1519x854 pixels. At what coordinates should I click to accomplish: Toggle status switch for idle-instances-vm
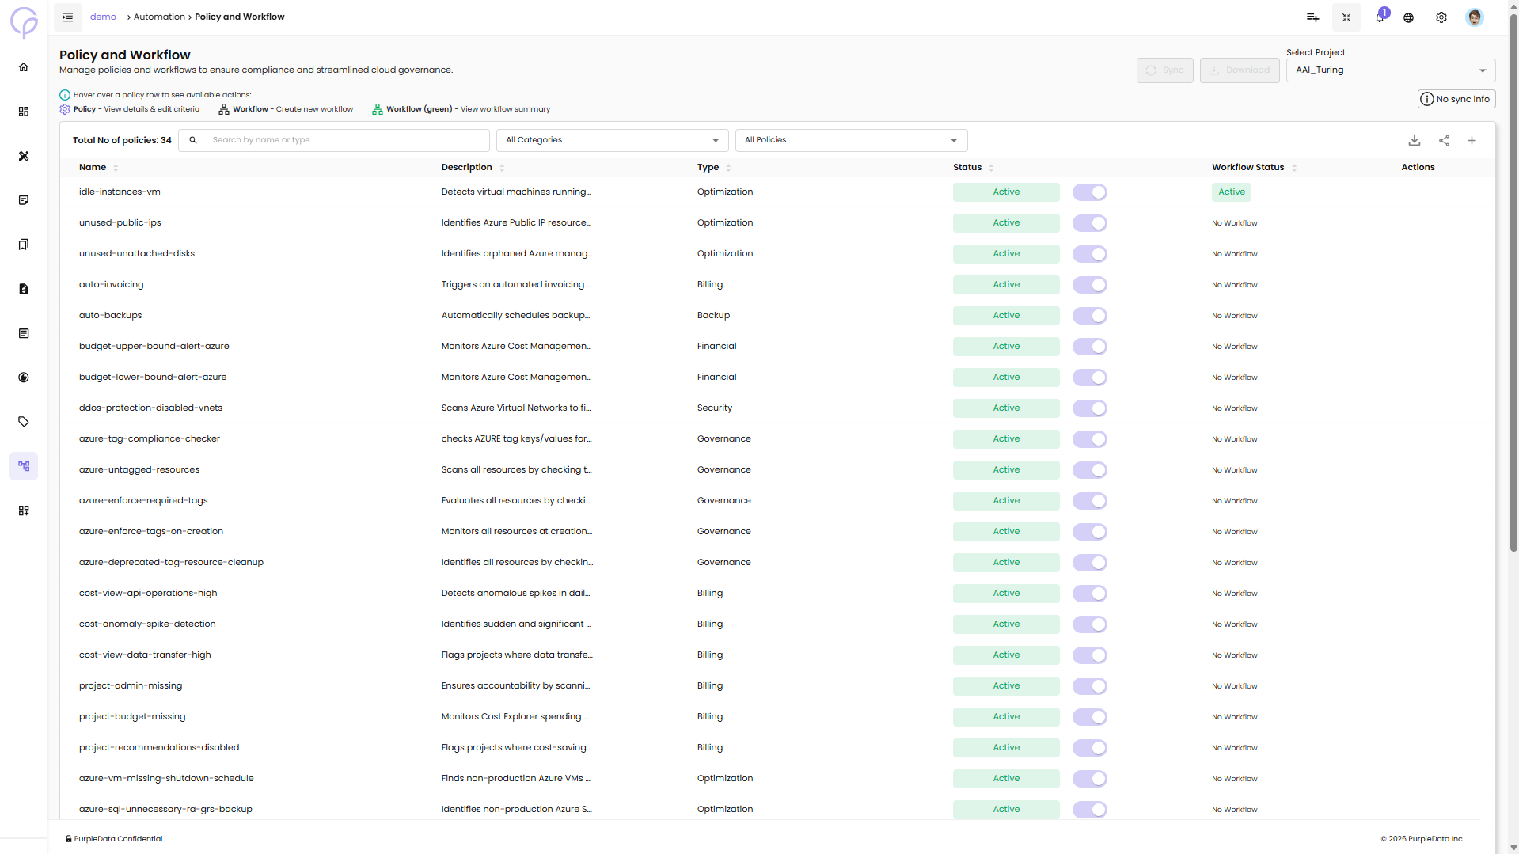point(1089,192)
